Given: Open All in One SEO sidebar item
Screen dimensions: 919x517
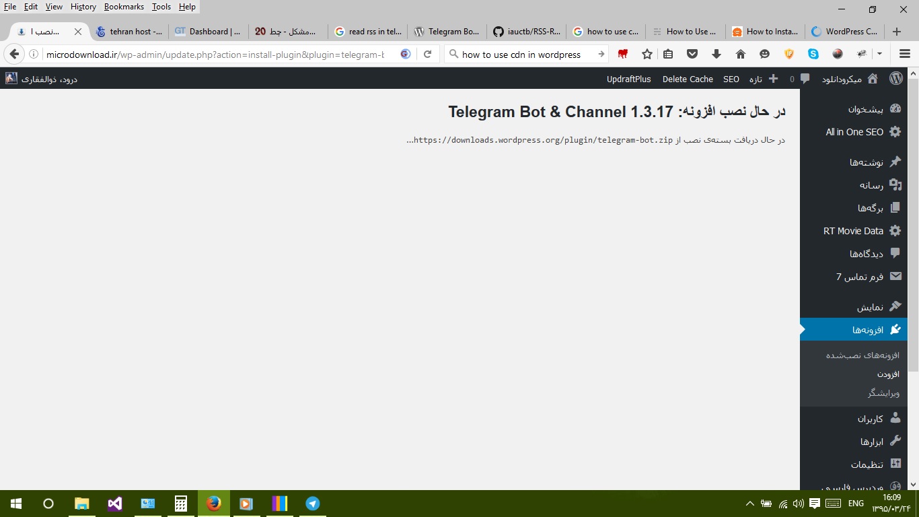Looking at the screenshot, I should (x=859, y=132).
